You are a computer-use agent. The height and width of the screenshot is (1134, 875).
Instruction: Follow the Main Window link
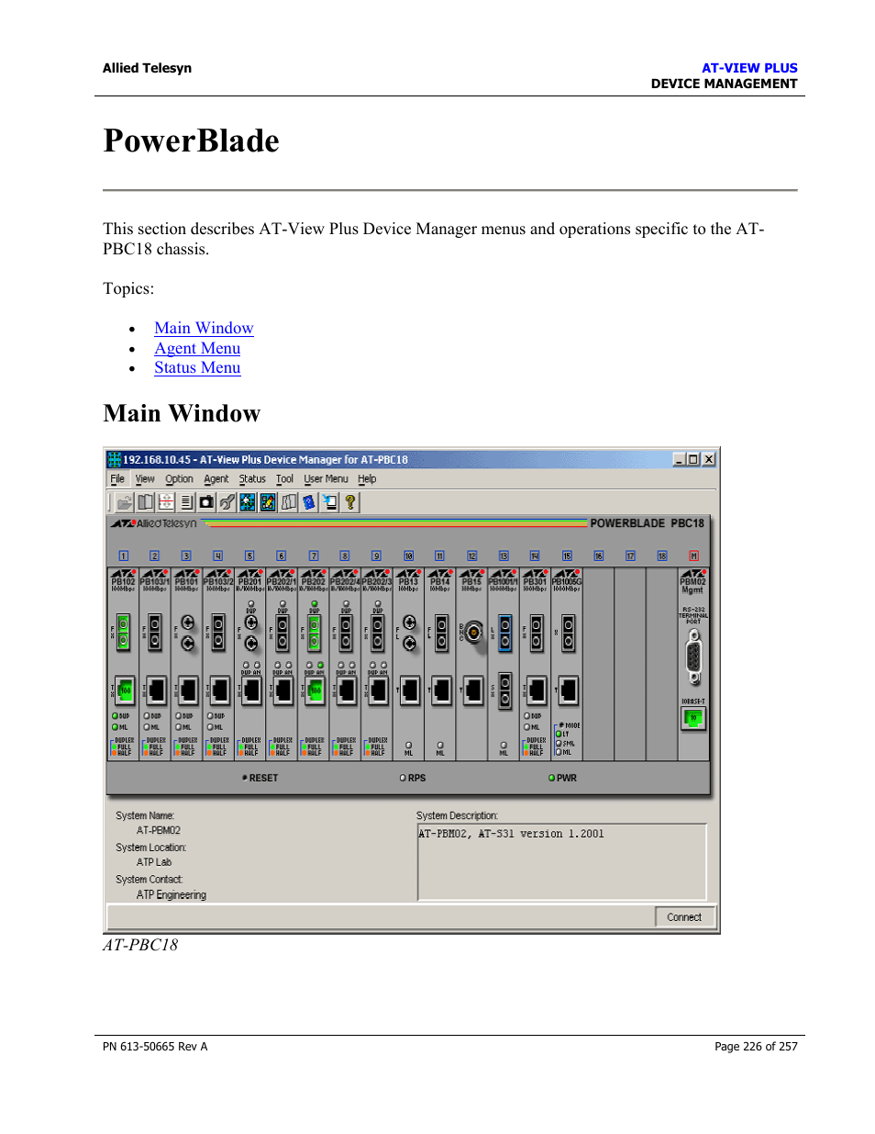[204, 329]
